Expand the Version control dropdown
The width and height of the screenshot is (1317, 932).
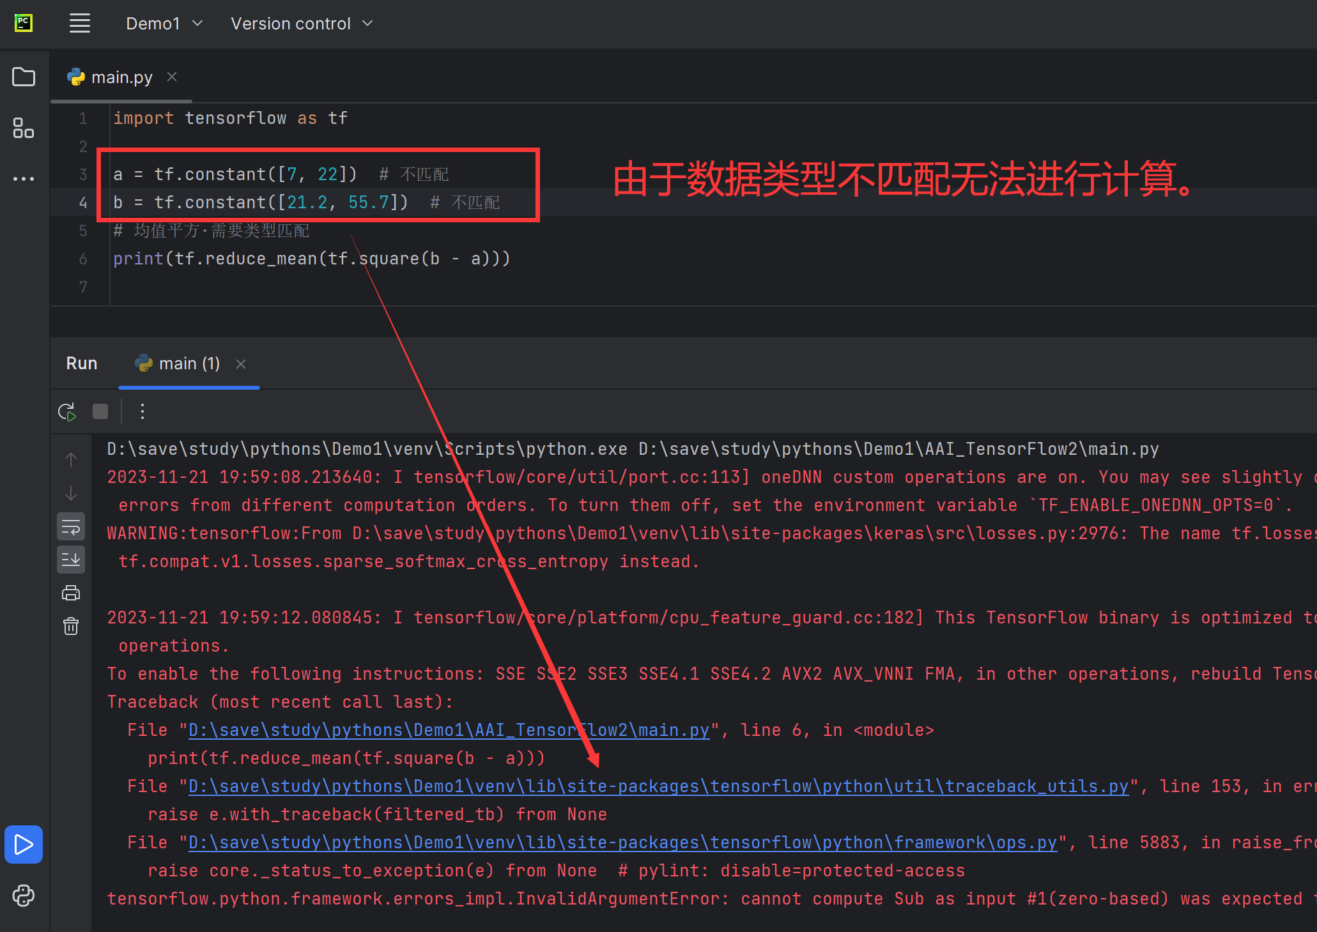302,24
